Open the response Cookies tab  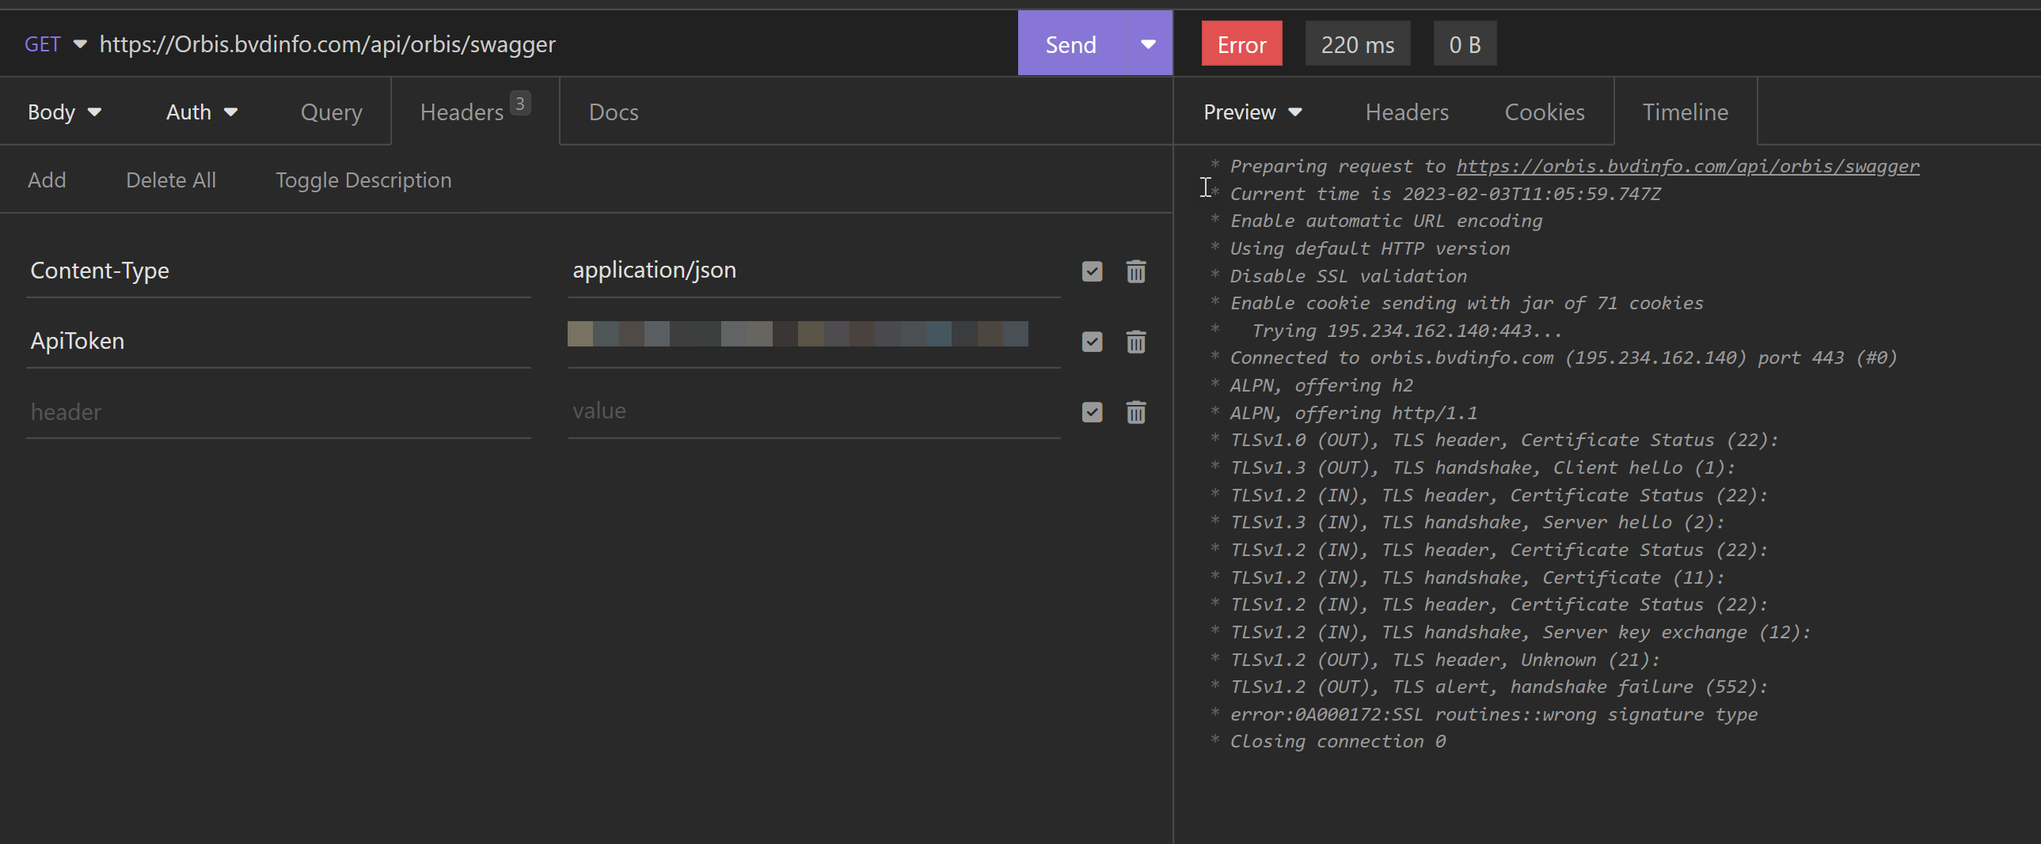(1544, 112)
